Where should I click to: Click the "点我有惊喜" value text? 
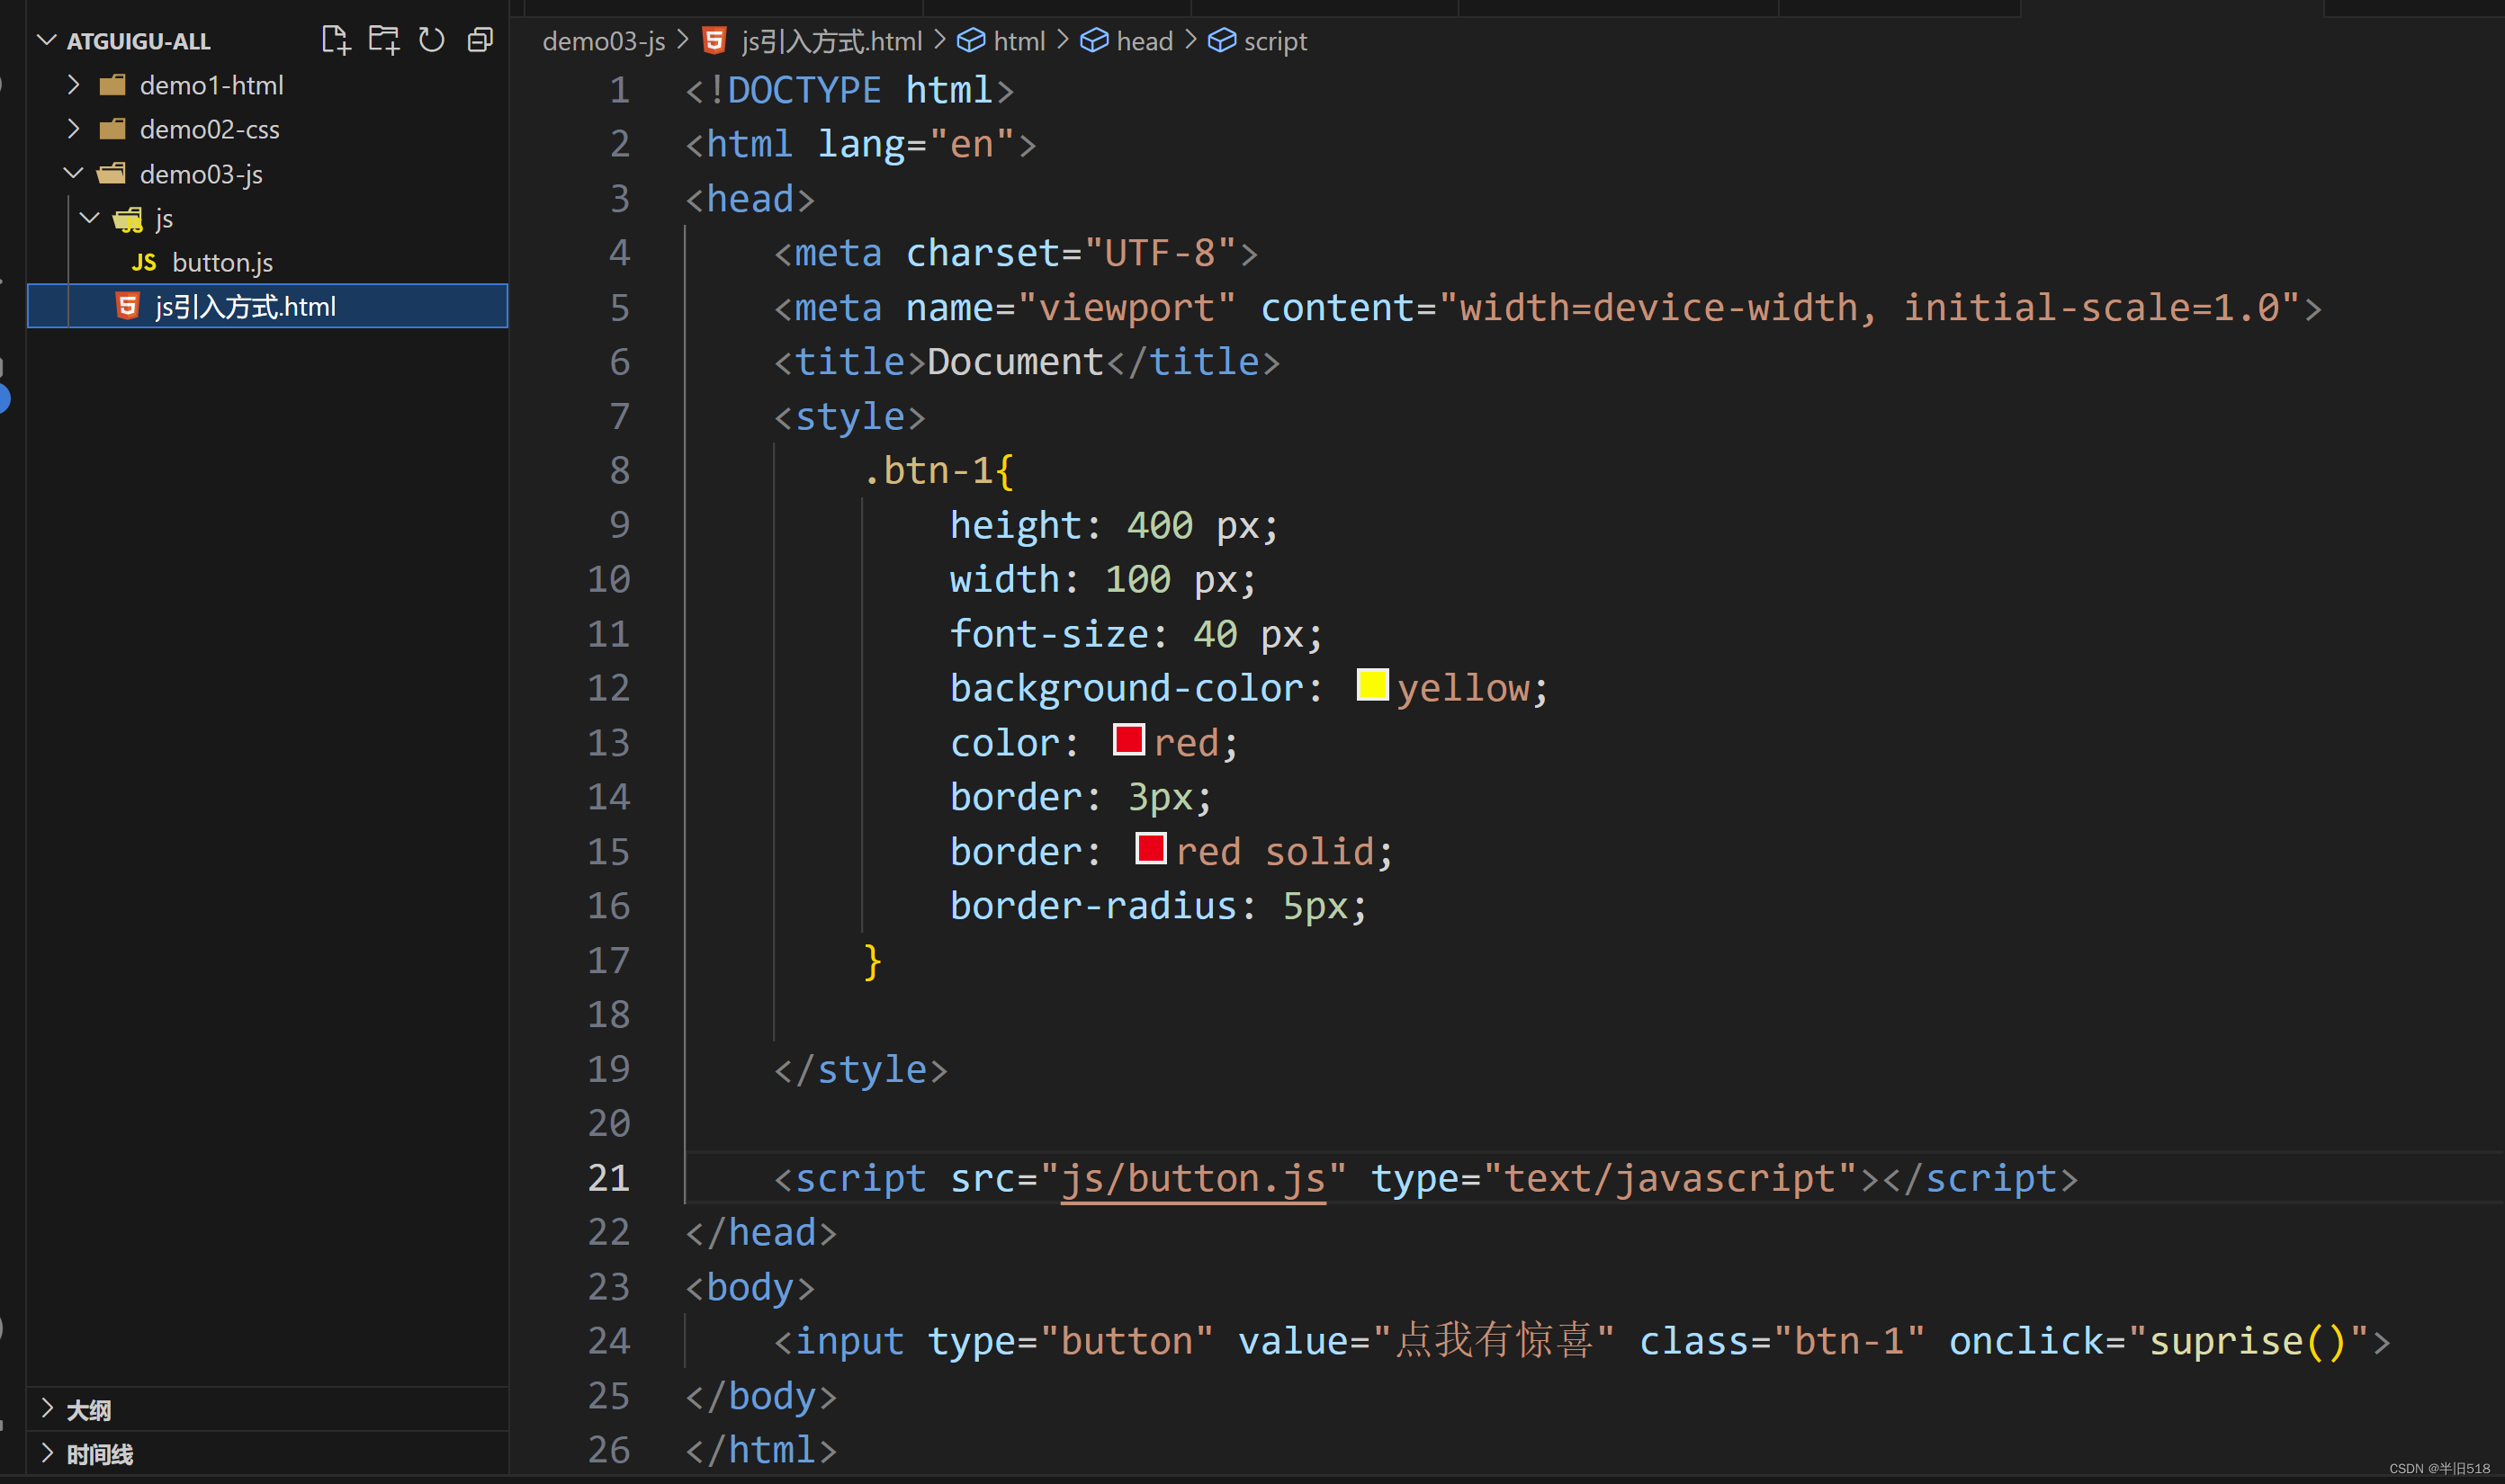[x=1494, y=1340]
